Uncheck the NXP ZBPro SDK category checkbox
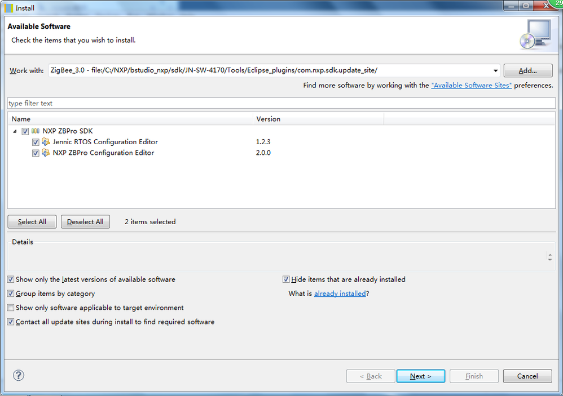 click(25, 131)
